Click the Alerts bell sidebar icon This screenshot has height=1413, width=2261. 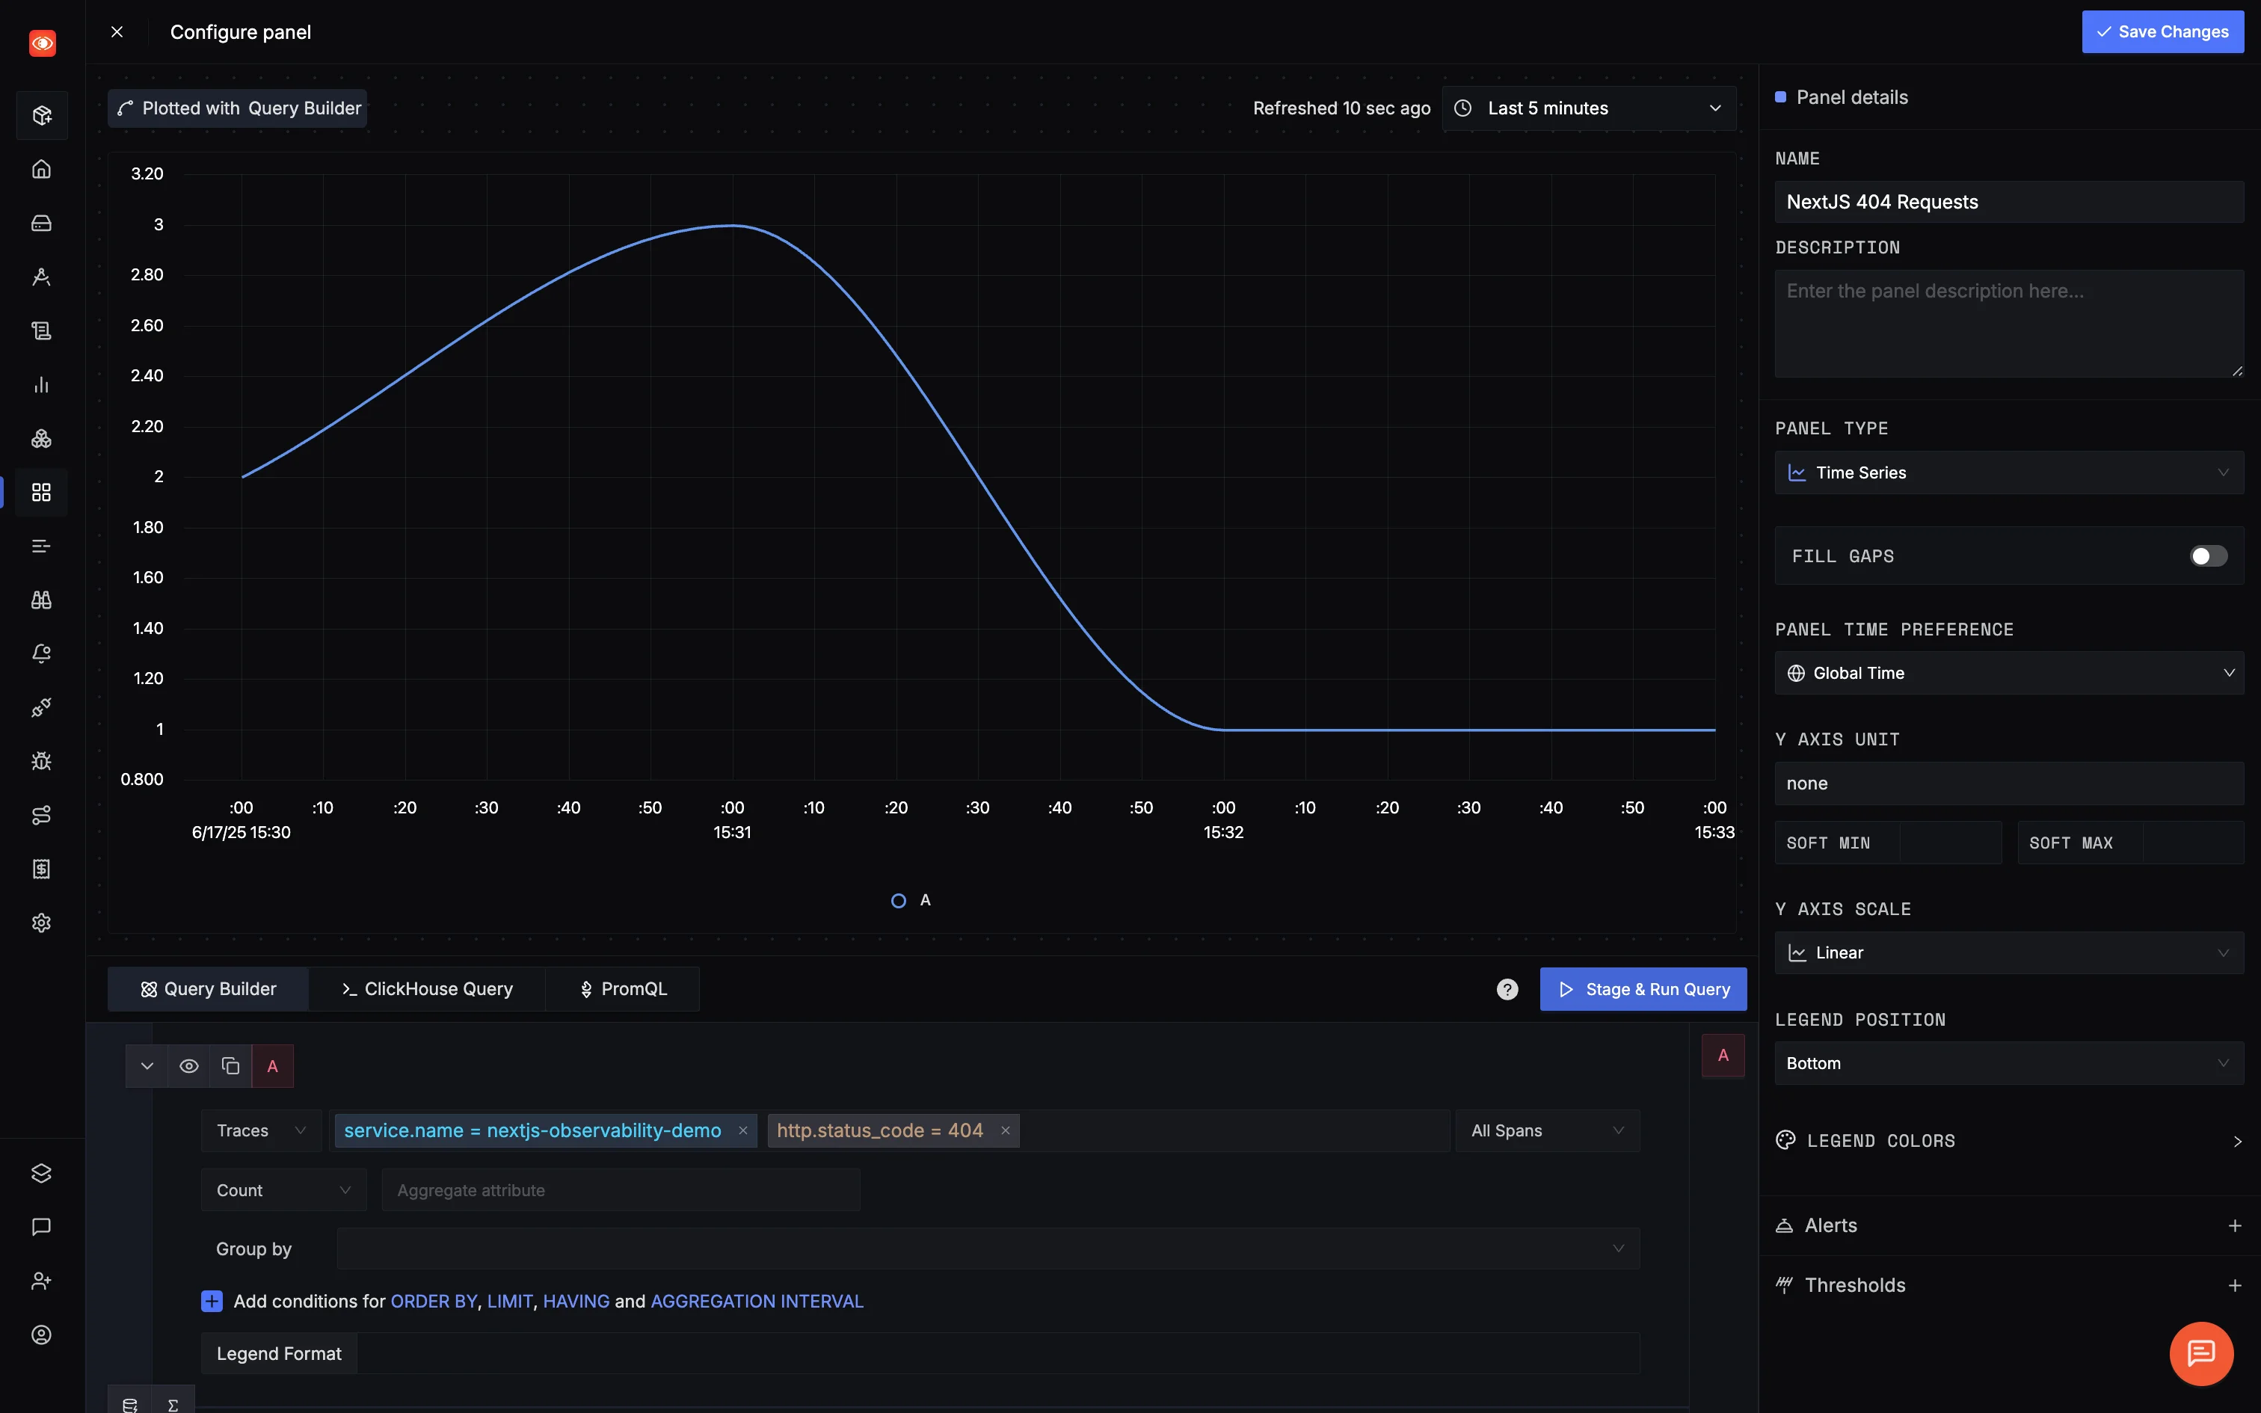pyautogui.click(x=41, y=654)
